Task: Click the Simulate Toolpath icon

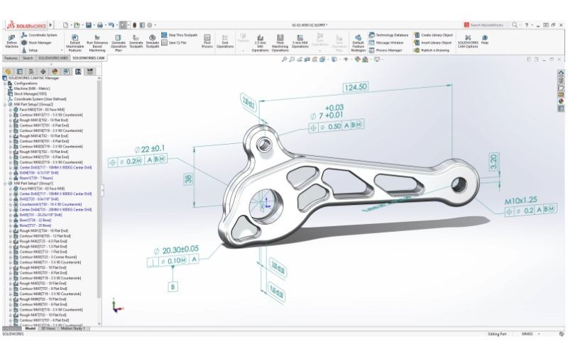Action: point(152,39)
